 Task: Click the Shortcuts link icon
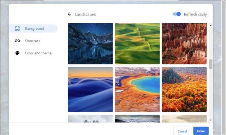pos(17,41)
